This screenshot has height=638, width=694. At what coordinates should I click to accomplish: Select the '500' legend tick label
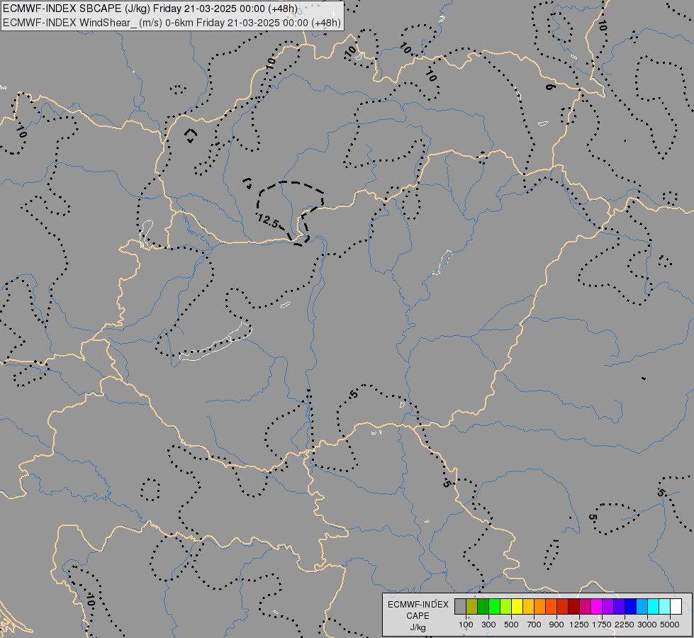tap(511, 625)
